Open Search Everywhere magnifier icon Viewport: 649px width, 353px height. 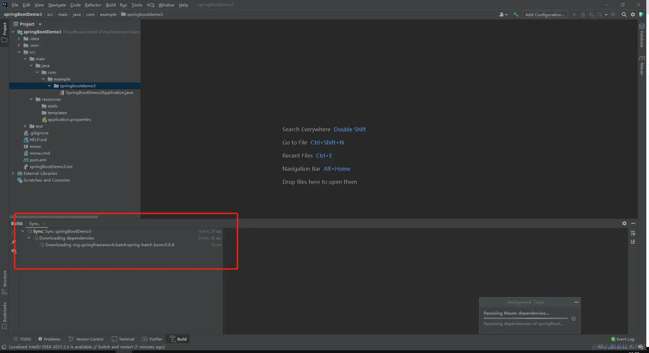coord(624,14)
